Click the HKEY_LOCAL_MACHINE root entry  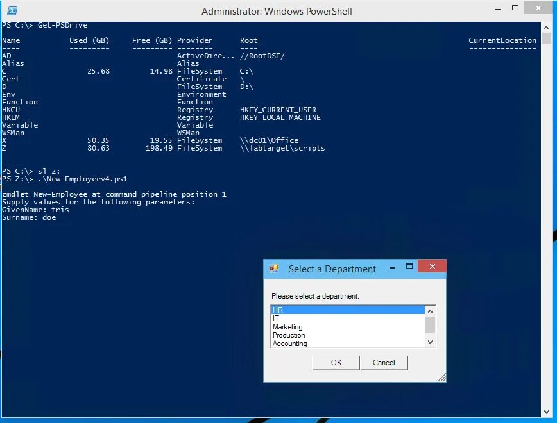tap(280, 117)
